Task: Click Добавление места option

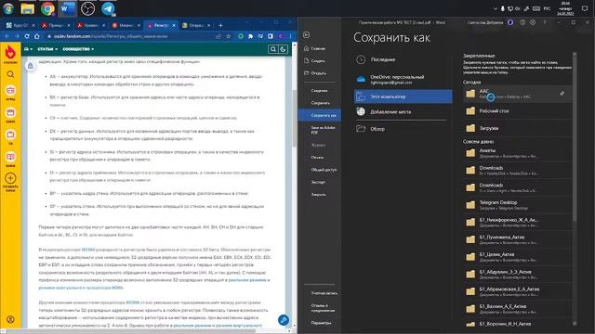Action: pos(403,111)
